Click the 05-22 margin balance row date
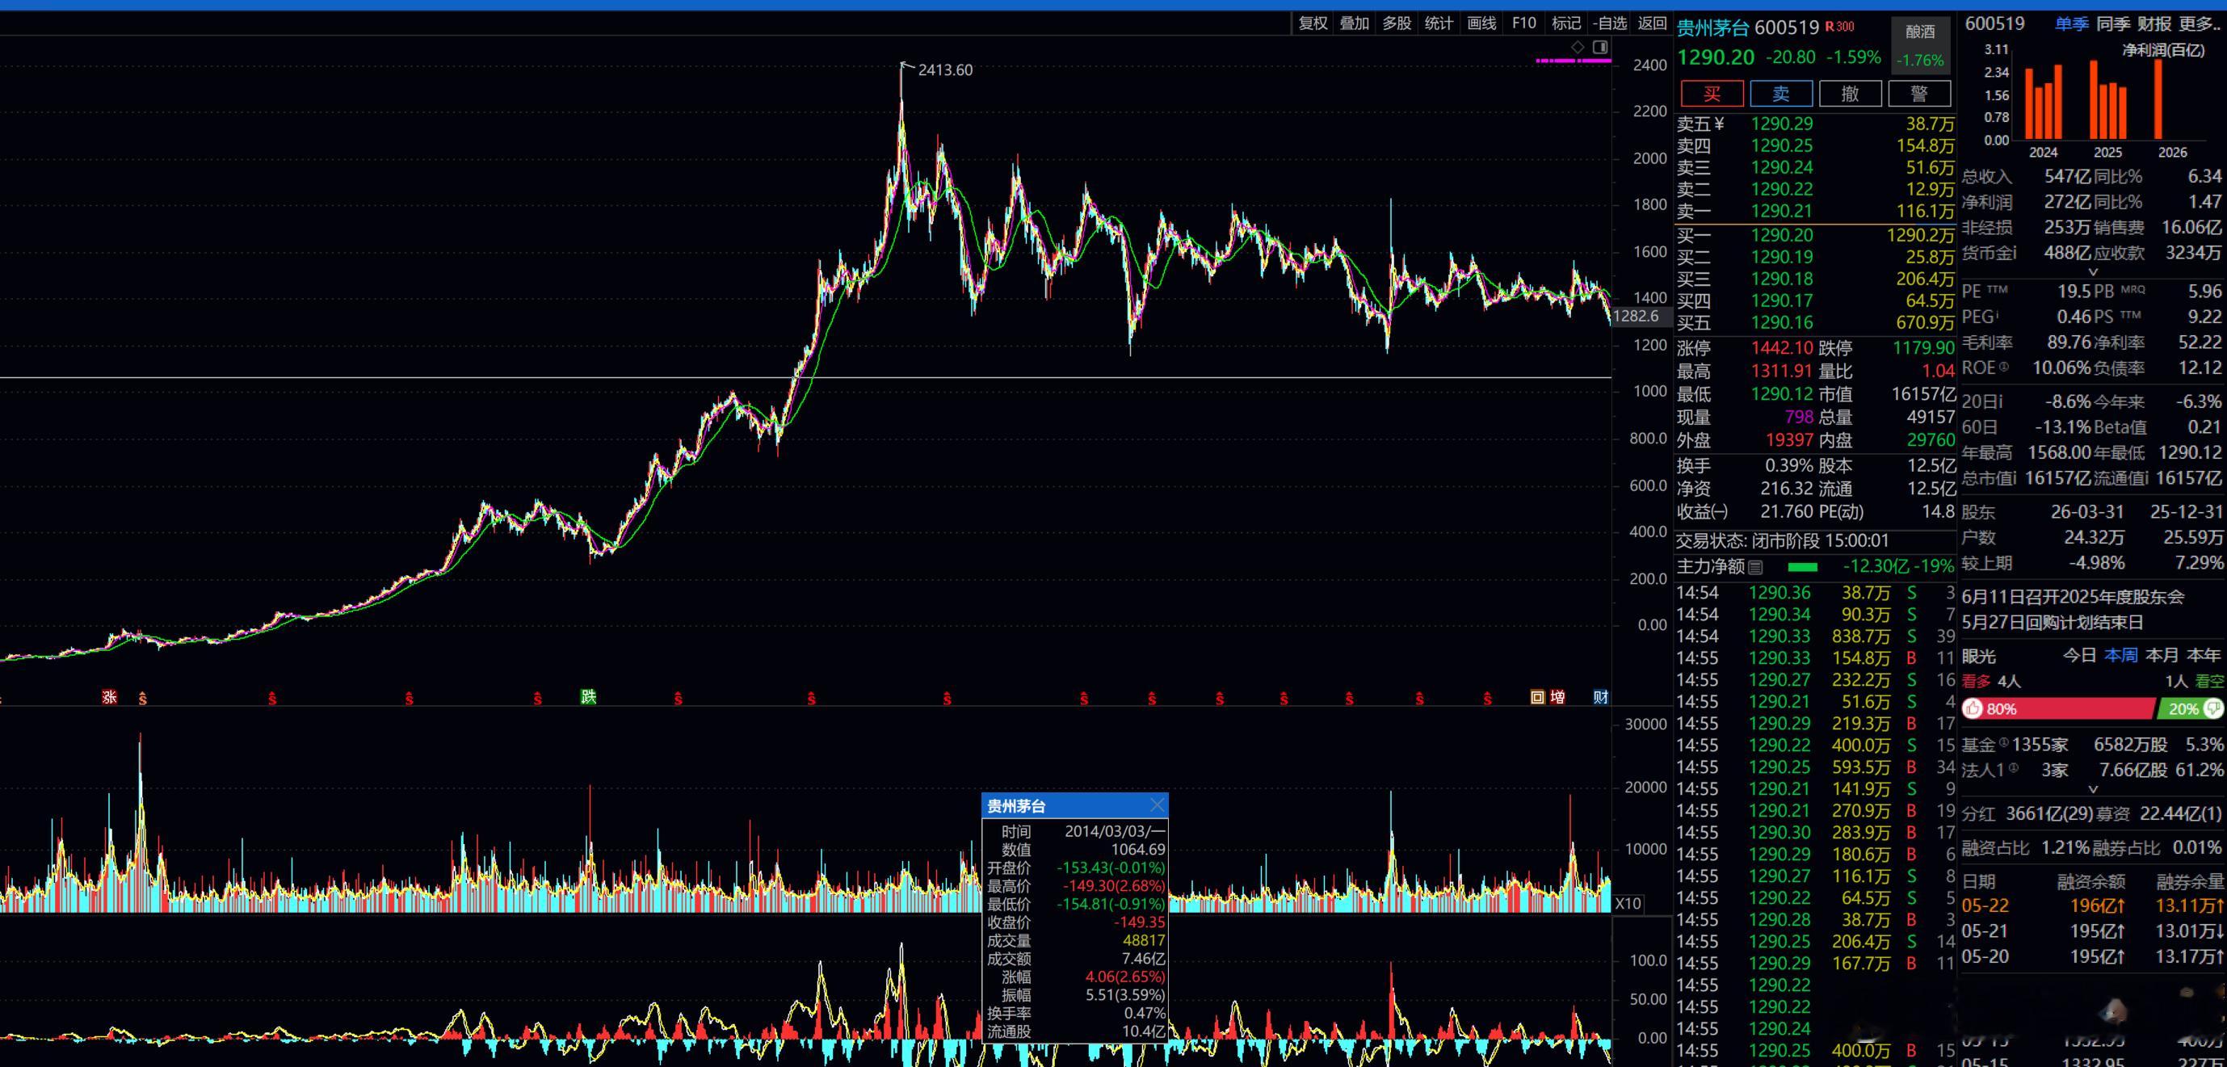This screenshot has height=1067, width=2227. click(x=1985, y=905)
